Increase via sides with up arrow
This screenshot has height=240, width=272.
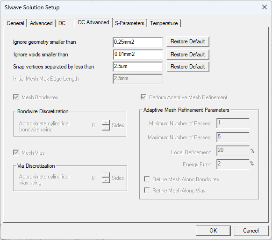click(106, 175)
